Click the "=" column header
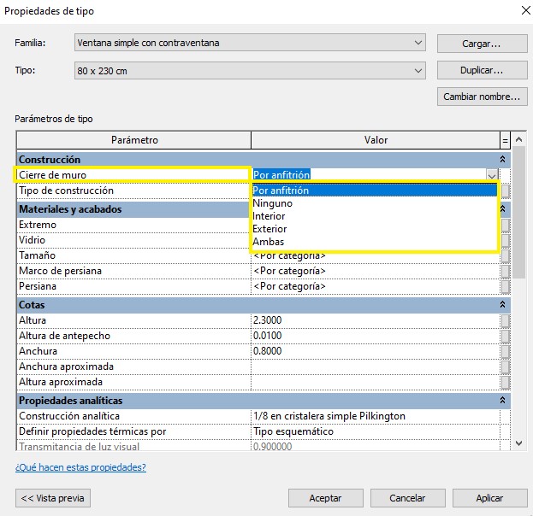Viewport: 533px width, 516px height. (x=505, y=140)
